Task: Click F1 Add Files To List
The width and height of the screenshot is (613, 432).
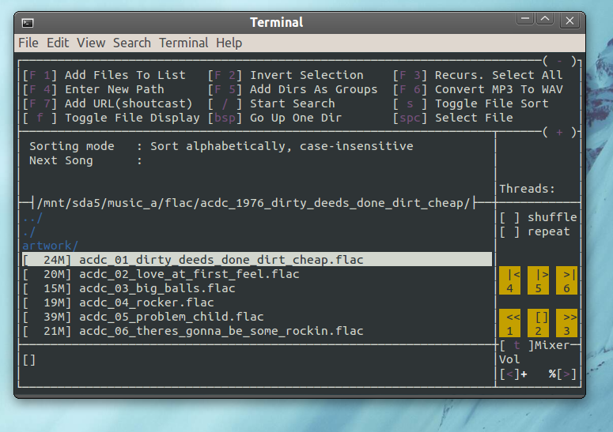Action: [x=104, y=75]
